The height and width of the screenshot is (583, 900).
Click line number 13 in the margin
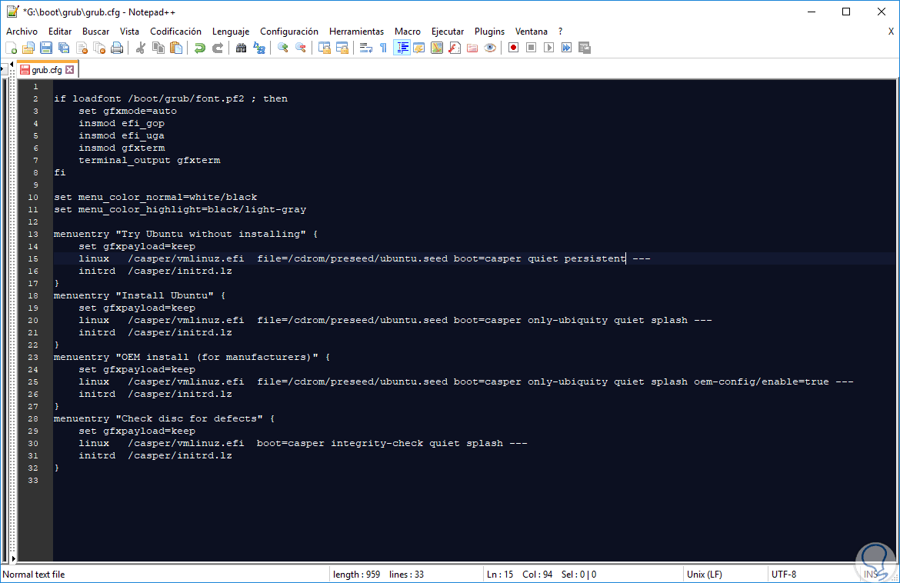33,234
